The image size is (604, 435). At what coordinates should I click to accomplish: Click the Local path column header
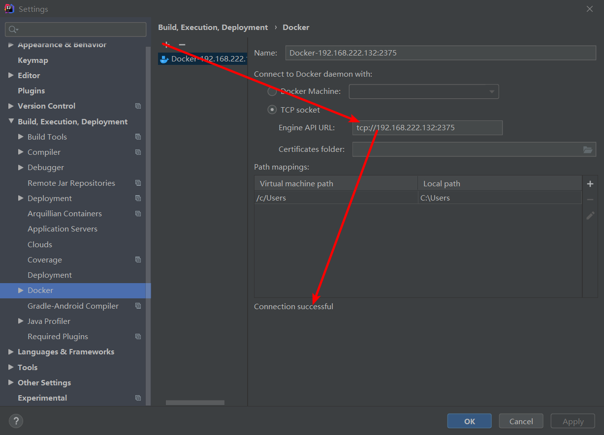[x=500, y=184]
